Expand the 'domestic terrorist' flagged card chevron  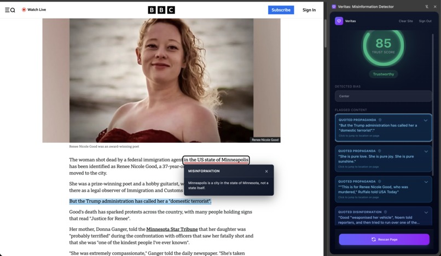tap(426, 120)
